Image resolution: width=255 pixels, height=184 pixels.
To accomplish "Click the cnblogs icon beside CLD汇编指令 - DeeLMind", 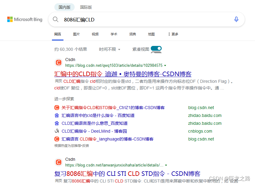I will pyautogui.click(x=57, y=131).
